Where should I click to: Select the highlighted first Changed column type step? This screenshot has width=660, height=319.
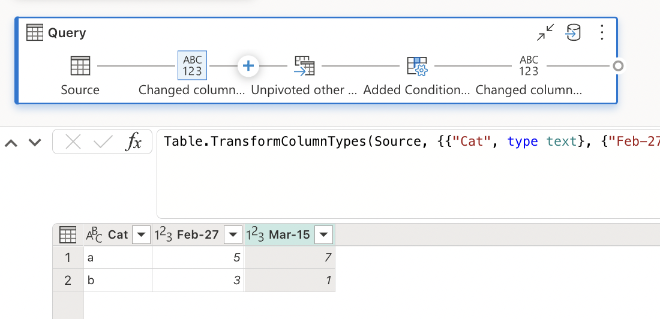click(x=193, y=65)
